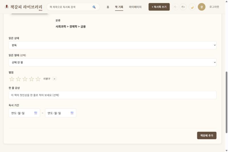Open the 읽은 상태 dropdown
228x152 pixels.
pyautogui.click(x=113, y=45)
